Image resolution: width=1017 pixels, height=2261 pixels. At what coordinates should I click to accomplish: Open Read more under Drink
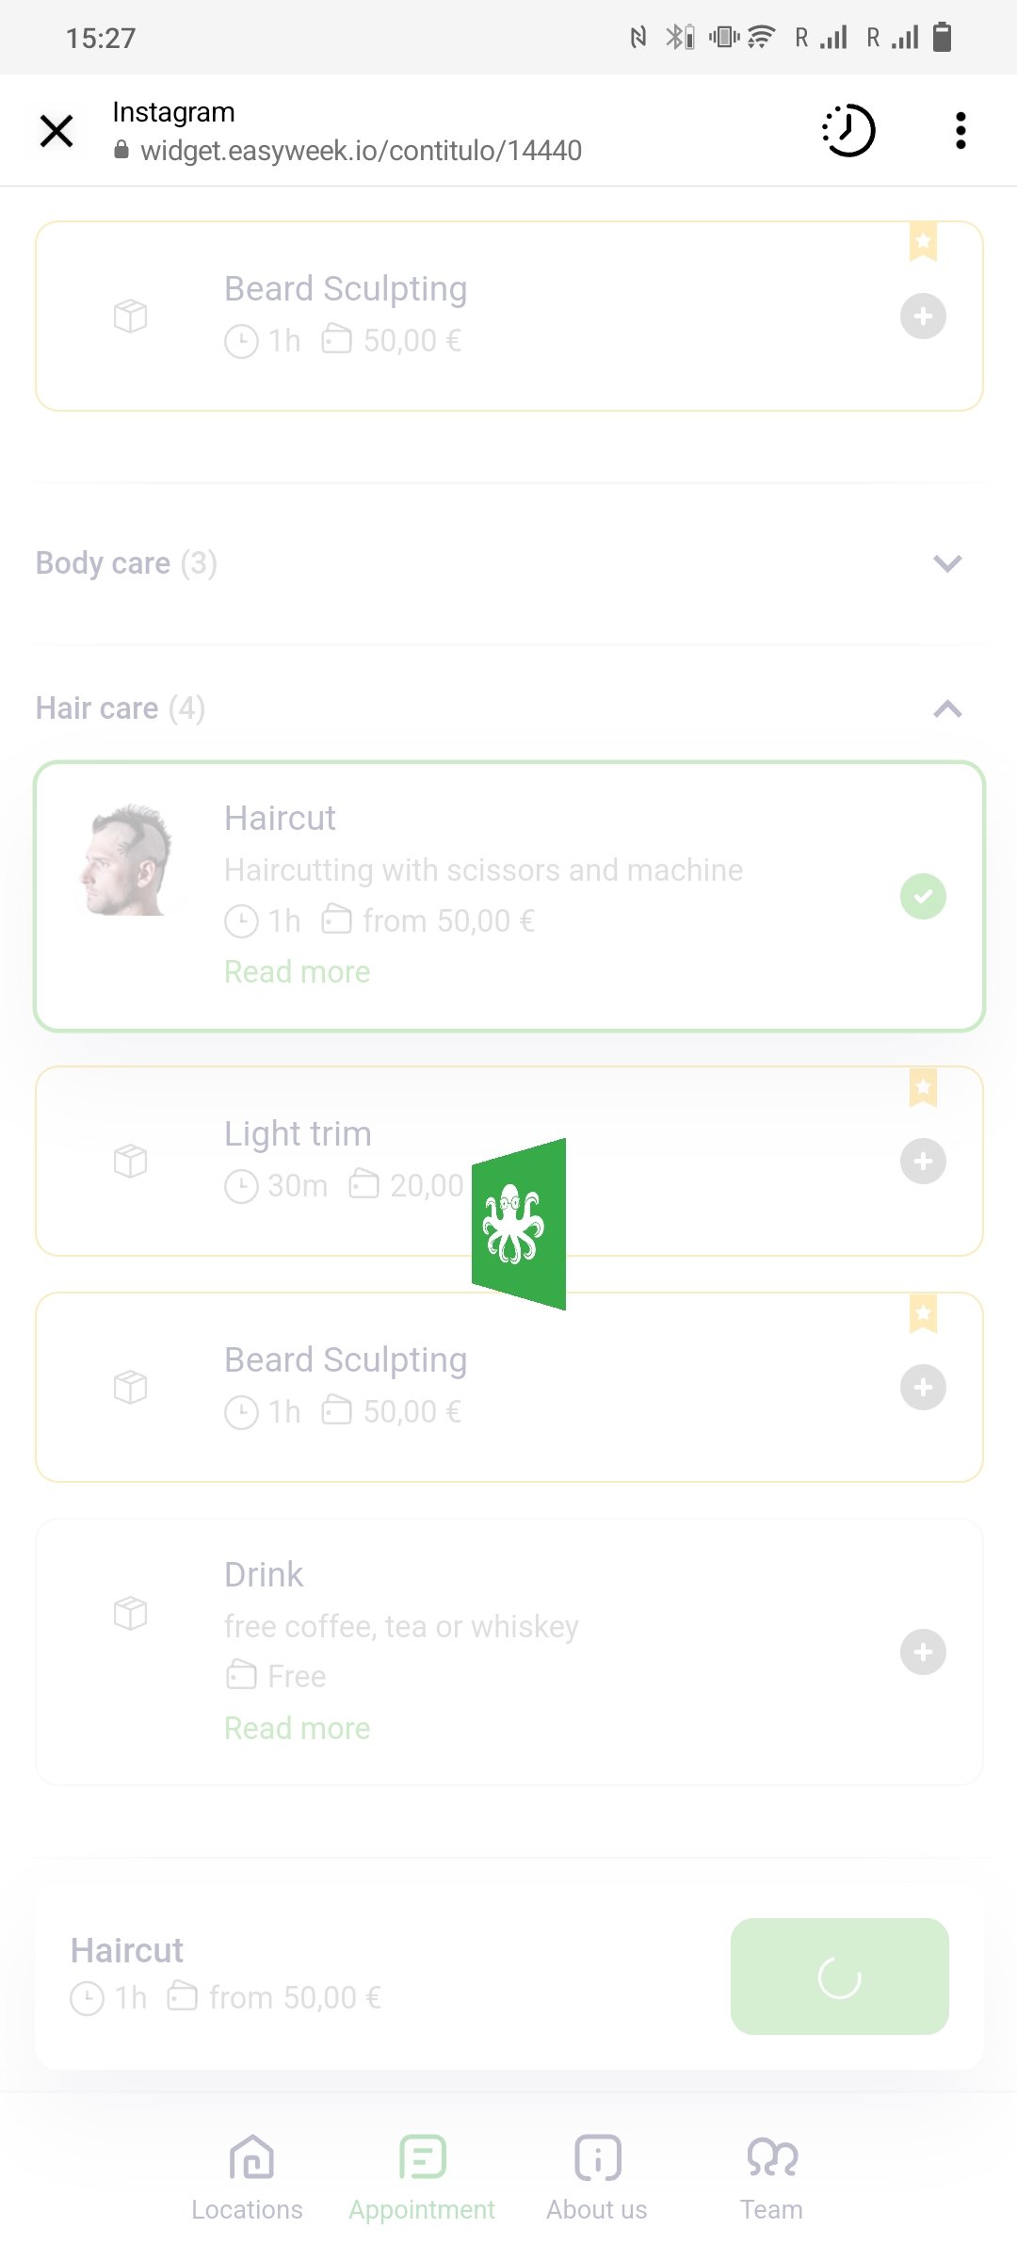(x=298, y=1728)
